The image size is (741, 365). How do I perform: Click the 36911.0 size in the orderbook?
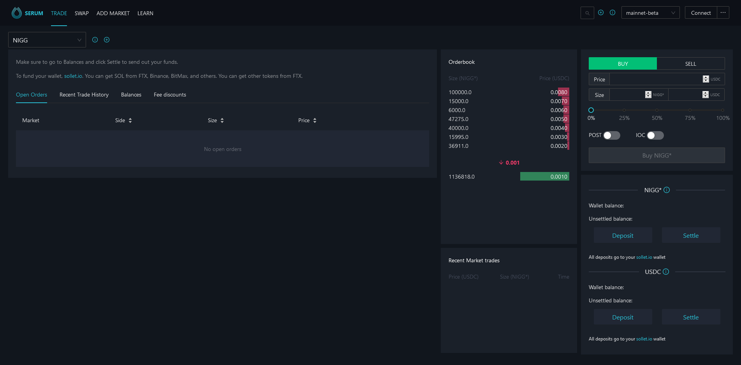coord(458,146)
